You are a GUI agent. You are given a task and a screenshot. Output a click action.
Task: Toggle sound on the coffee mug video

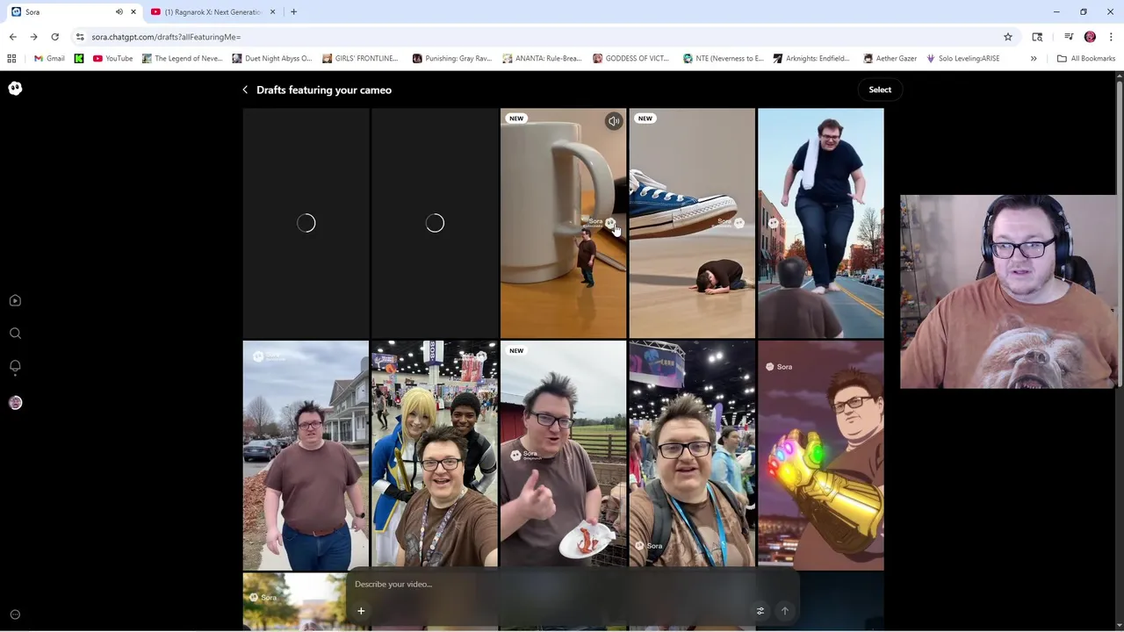(x=614, y=121)
